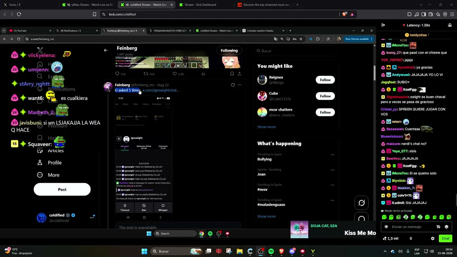Click the Grok icon on Feinberg's post
This screenshot has height=257, width=457.
point(233,85)
